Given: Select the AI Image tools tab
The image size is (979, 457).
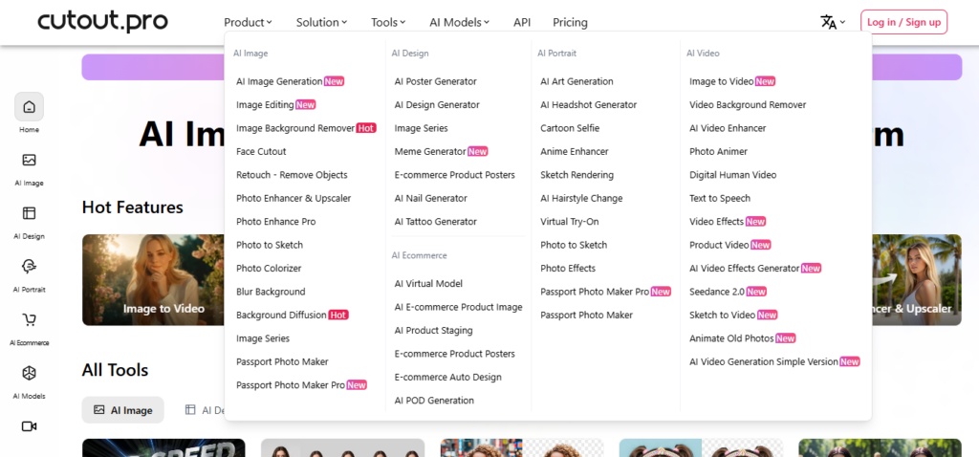Looking at the screenshot, I should point(122,410).
